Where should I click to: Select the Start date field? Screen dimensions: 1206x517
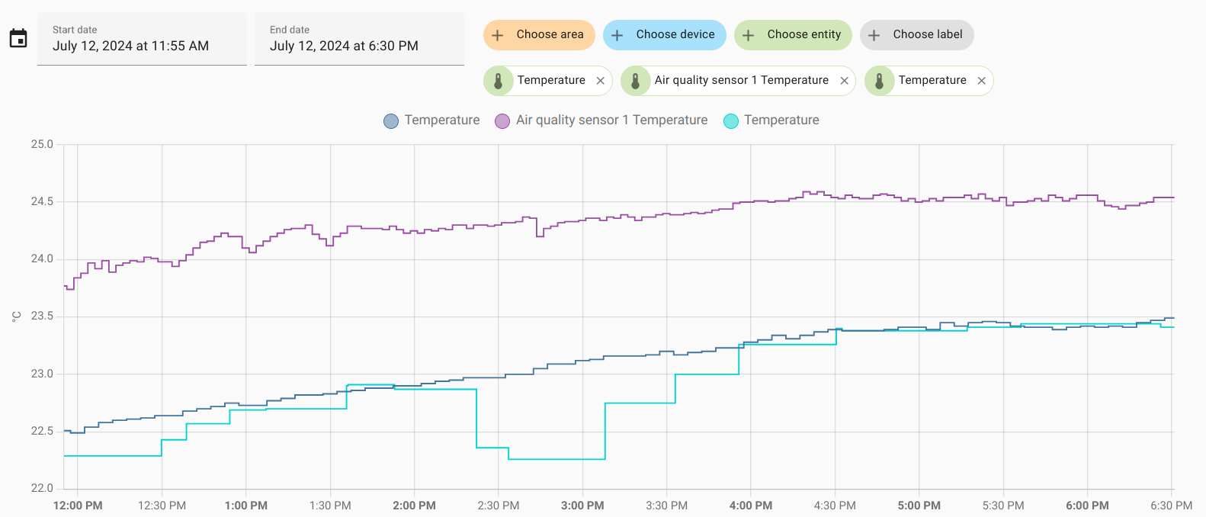tap(142, 39)
